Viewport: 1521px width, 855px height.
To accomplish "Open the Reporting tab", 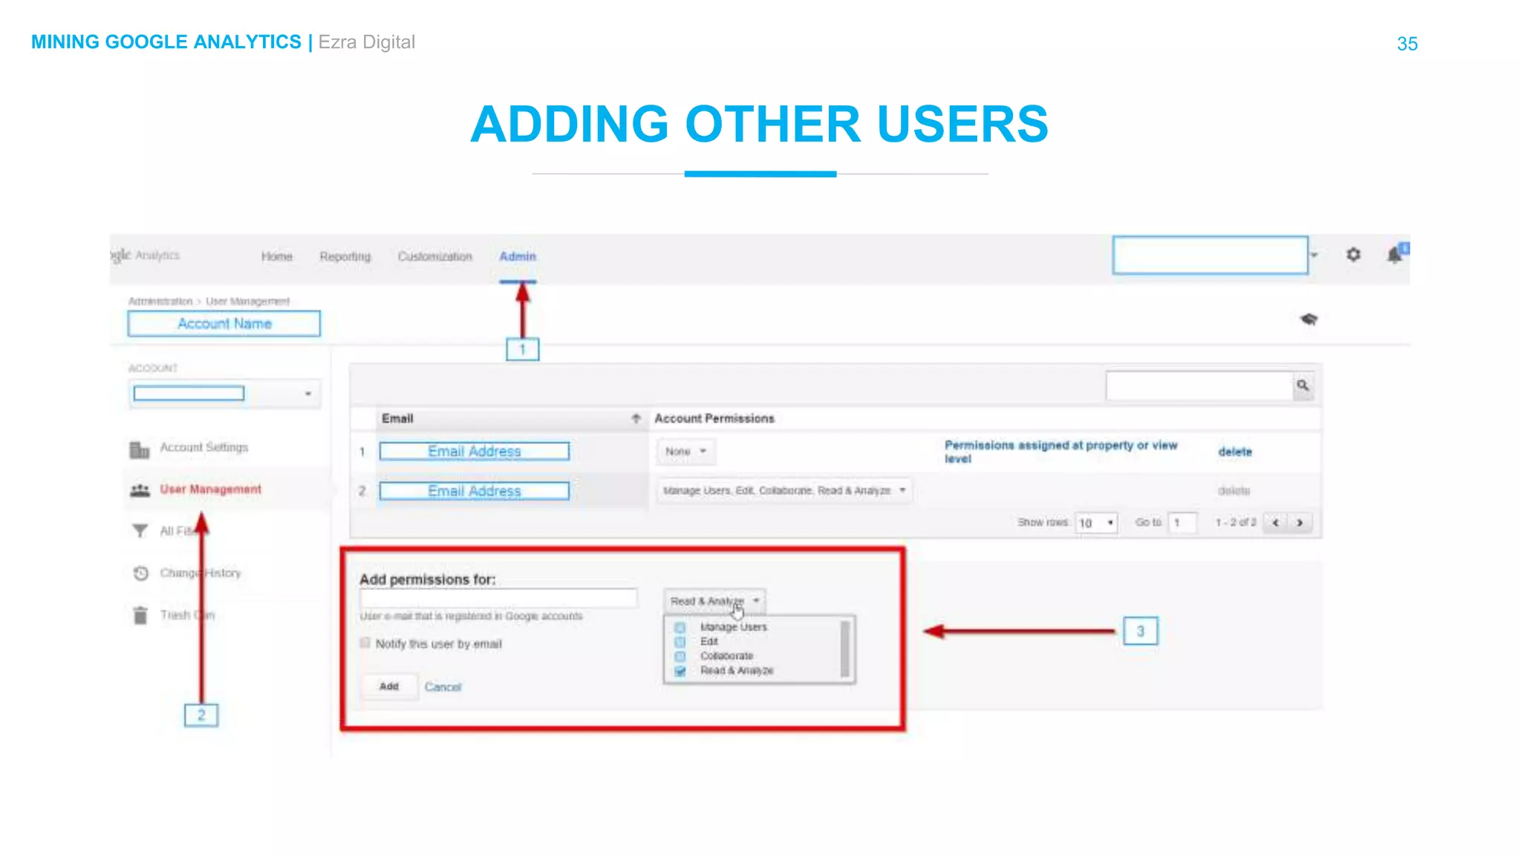I will tap(345, 257).
